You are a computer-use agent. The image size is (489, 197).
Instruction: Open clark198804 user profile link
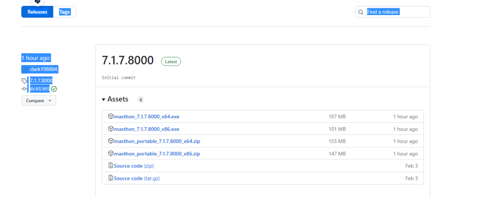43,69
